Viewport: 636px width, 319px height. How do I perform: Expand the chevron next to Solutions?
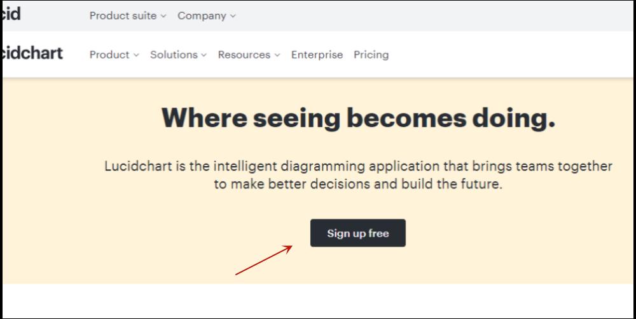click(x=204, y=55)
